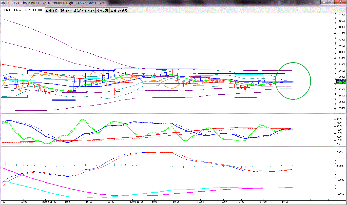Click the 89.5 oscillator scale value
The height and width of the screenshot is (205, 347).
point(339,119)
